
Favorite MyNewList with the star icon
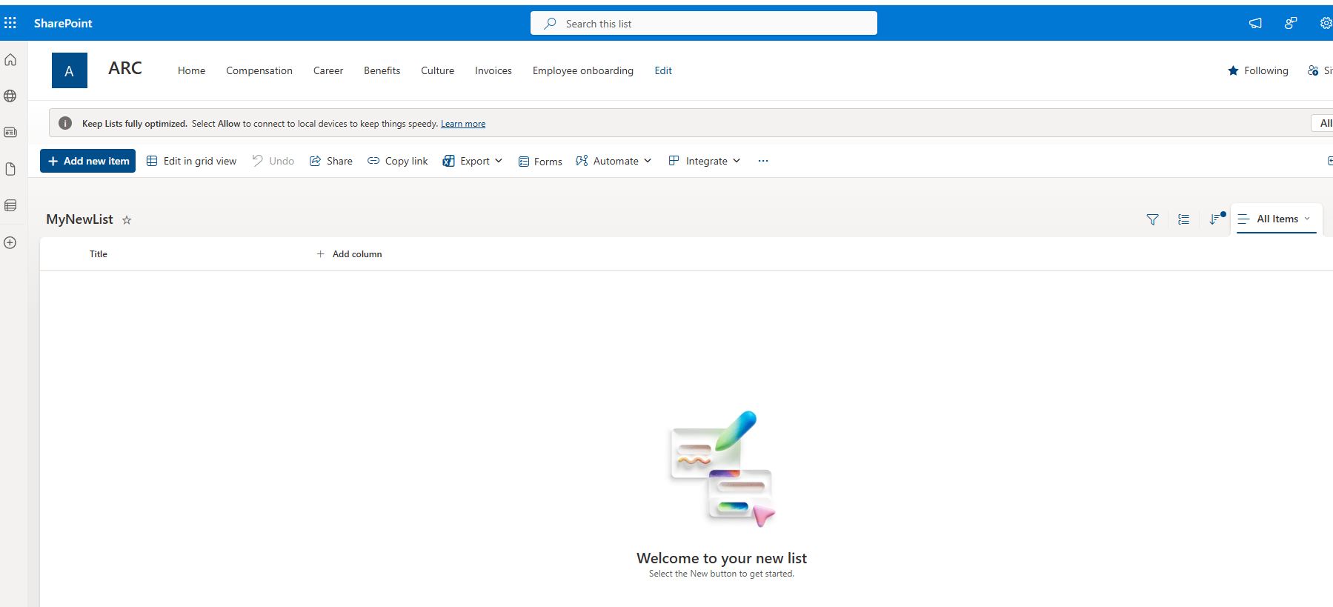coord(127,220)
